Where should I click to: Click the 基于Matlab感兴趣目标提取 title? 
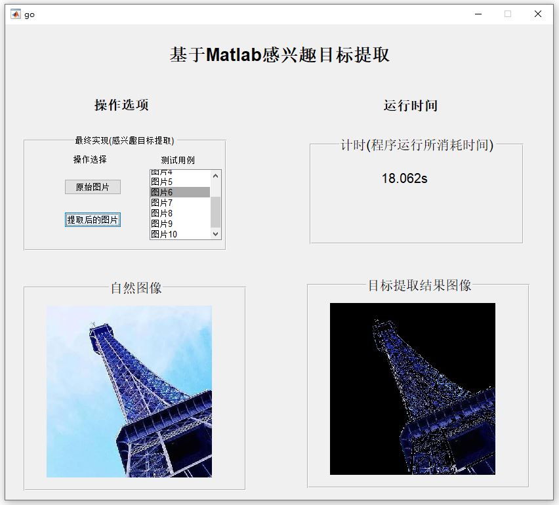(279, 55)
